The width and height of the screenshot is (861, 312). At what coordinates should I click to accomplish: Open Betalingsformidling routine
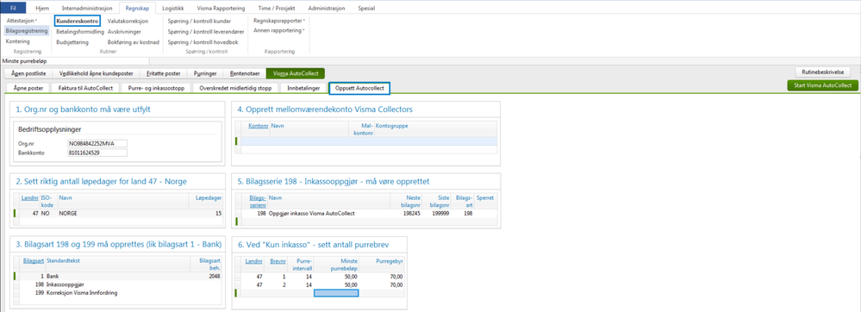coord(79,32)
